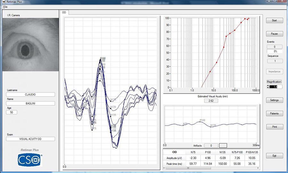Click the Exam field VISUAL ACUITY OD
288x173 pixels.
(x=31, y=139)
